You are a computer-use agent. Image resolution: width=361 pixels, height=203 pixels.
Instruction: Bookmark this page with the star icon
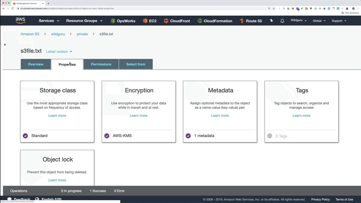click(274, 8)
